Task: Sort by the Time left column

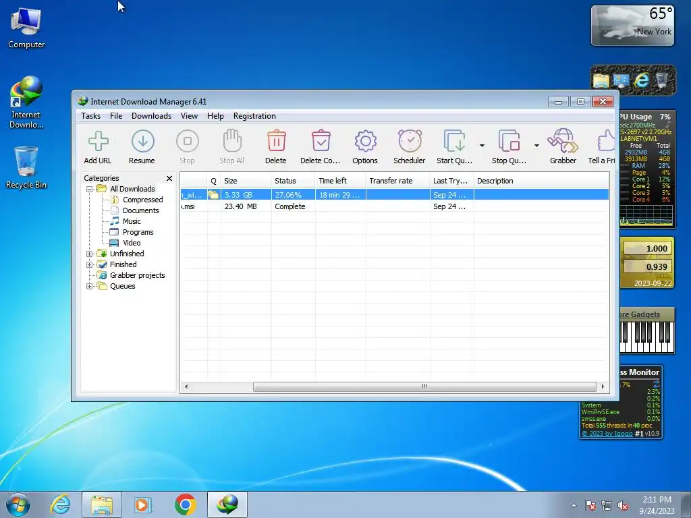Action: coord(340,181)
